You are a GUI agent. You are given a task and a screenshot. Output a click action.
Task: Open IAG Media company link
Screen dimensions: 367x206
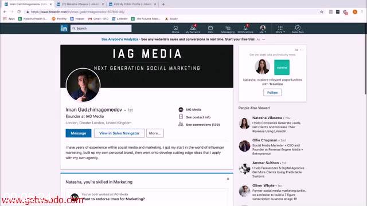click(194, 109)
